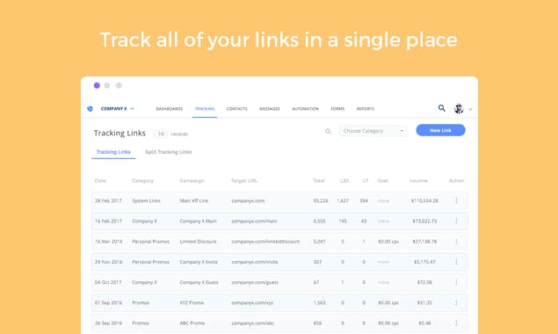The height and width of the screenshot is (334, 558).
Task: Click the purple window dot
Action: click(97, 85)
